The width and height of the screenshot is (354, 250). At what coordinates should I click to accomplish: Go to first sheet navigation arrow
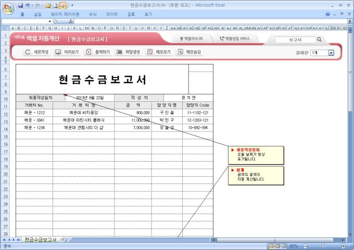[x=4, y=240]
